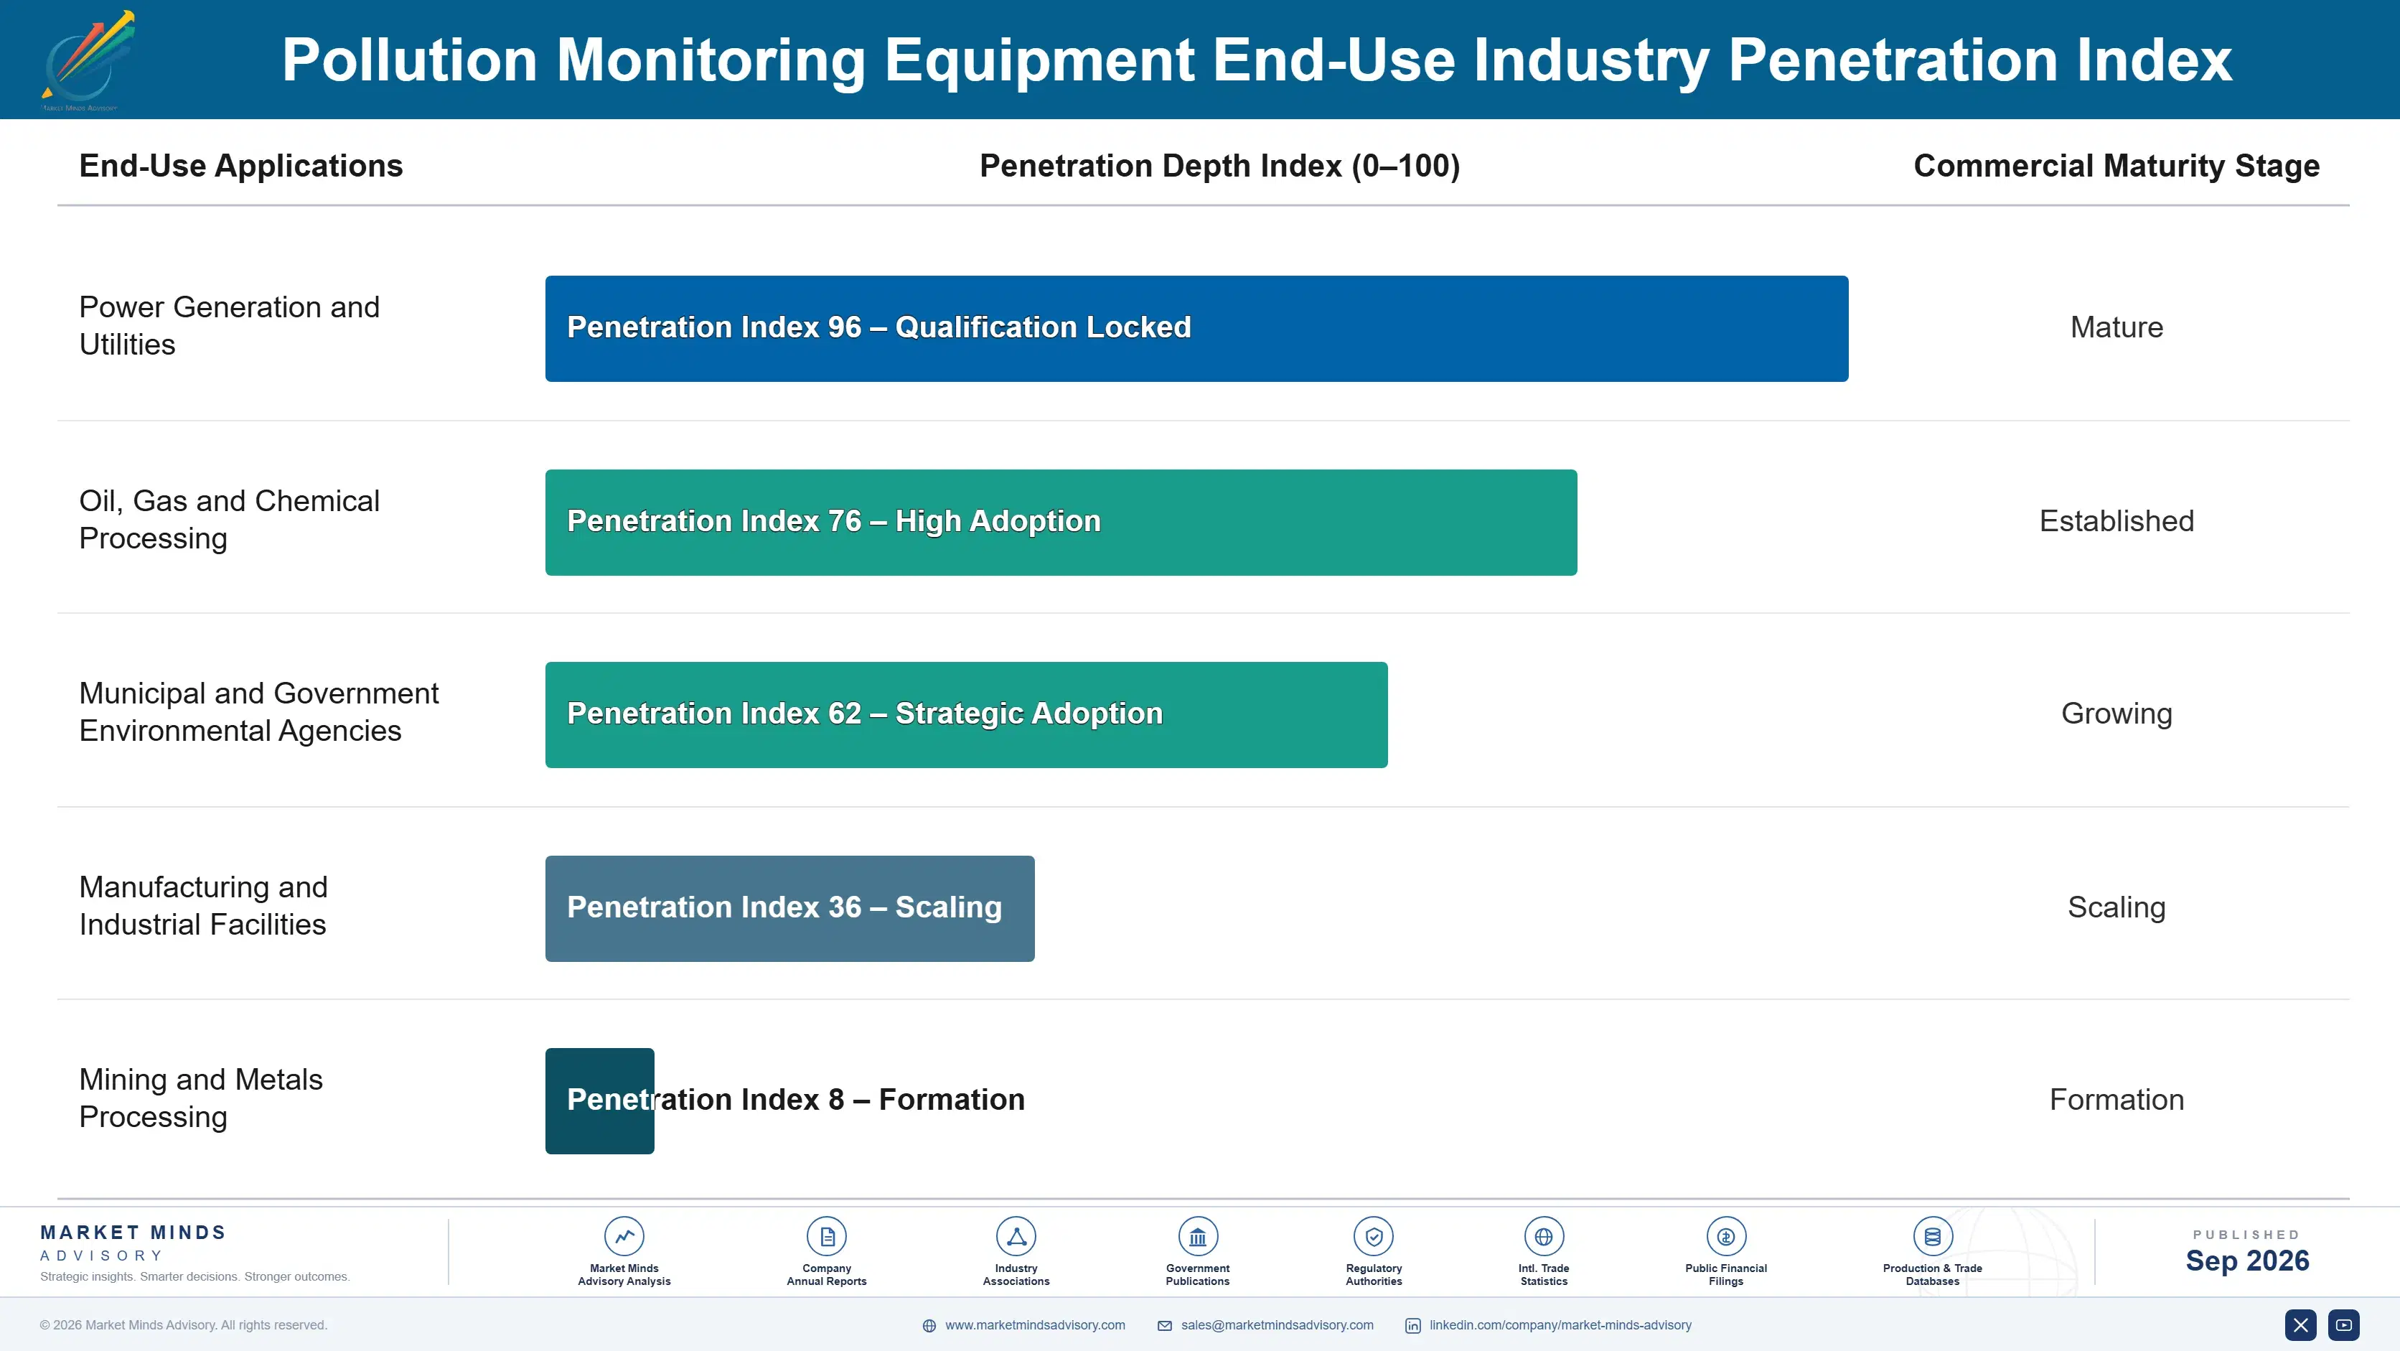The image size is (2400, 1351).
Task: Click Municipal and Government Environmental Agencies label
Action: [x=259, y=712]
